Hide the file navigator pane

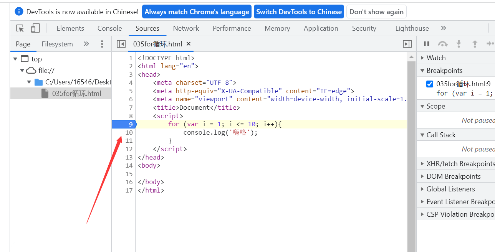121,44
